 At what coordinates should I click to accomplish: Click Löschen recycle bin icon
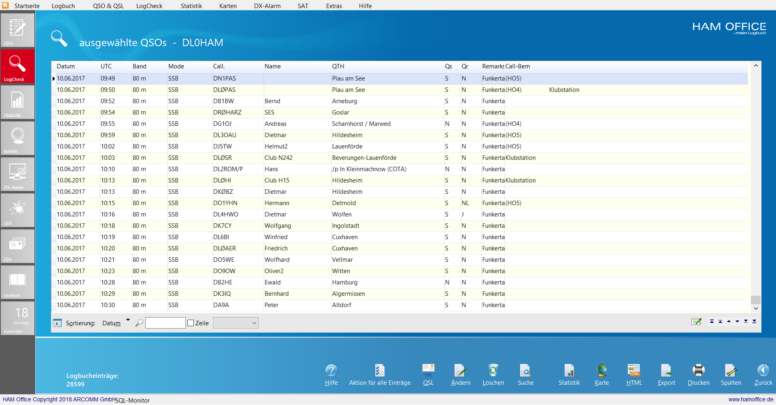[x=493, y=370]
